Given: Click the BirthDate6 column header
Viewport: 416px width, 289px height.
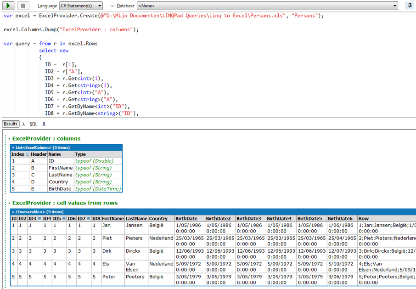Looking at the screenshot, I should point(342,219).
